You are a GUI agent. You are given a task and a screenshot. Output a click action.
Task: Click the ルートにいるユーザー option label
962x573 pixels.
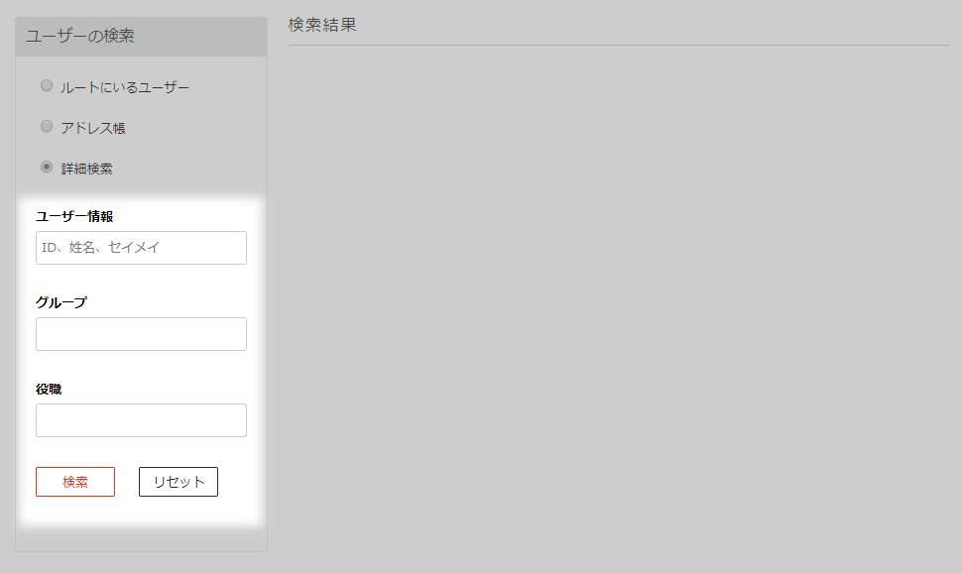125,87
